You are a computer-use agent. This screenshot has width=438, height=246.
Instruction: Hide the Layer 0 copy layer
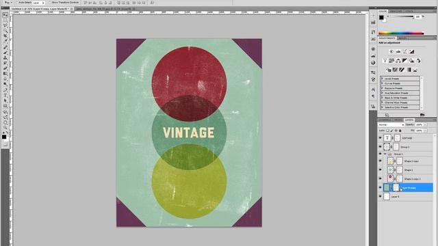tap(381, 188)
